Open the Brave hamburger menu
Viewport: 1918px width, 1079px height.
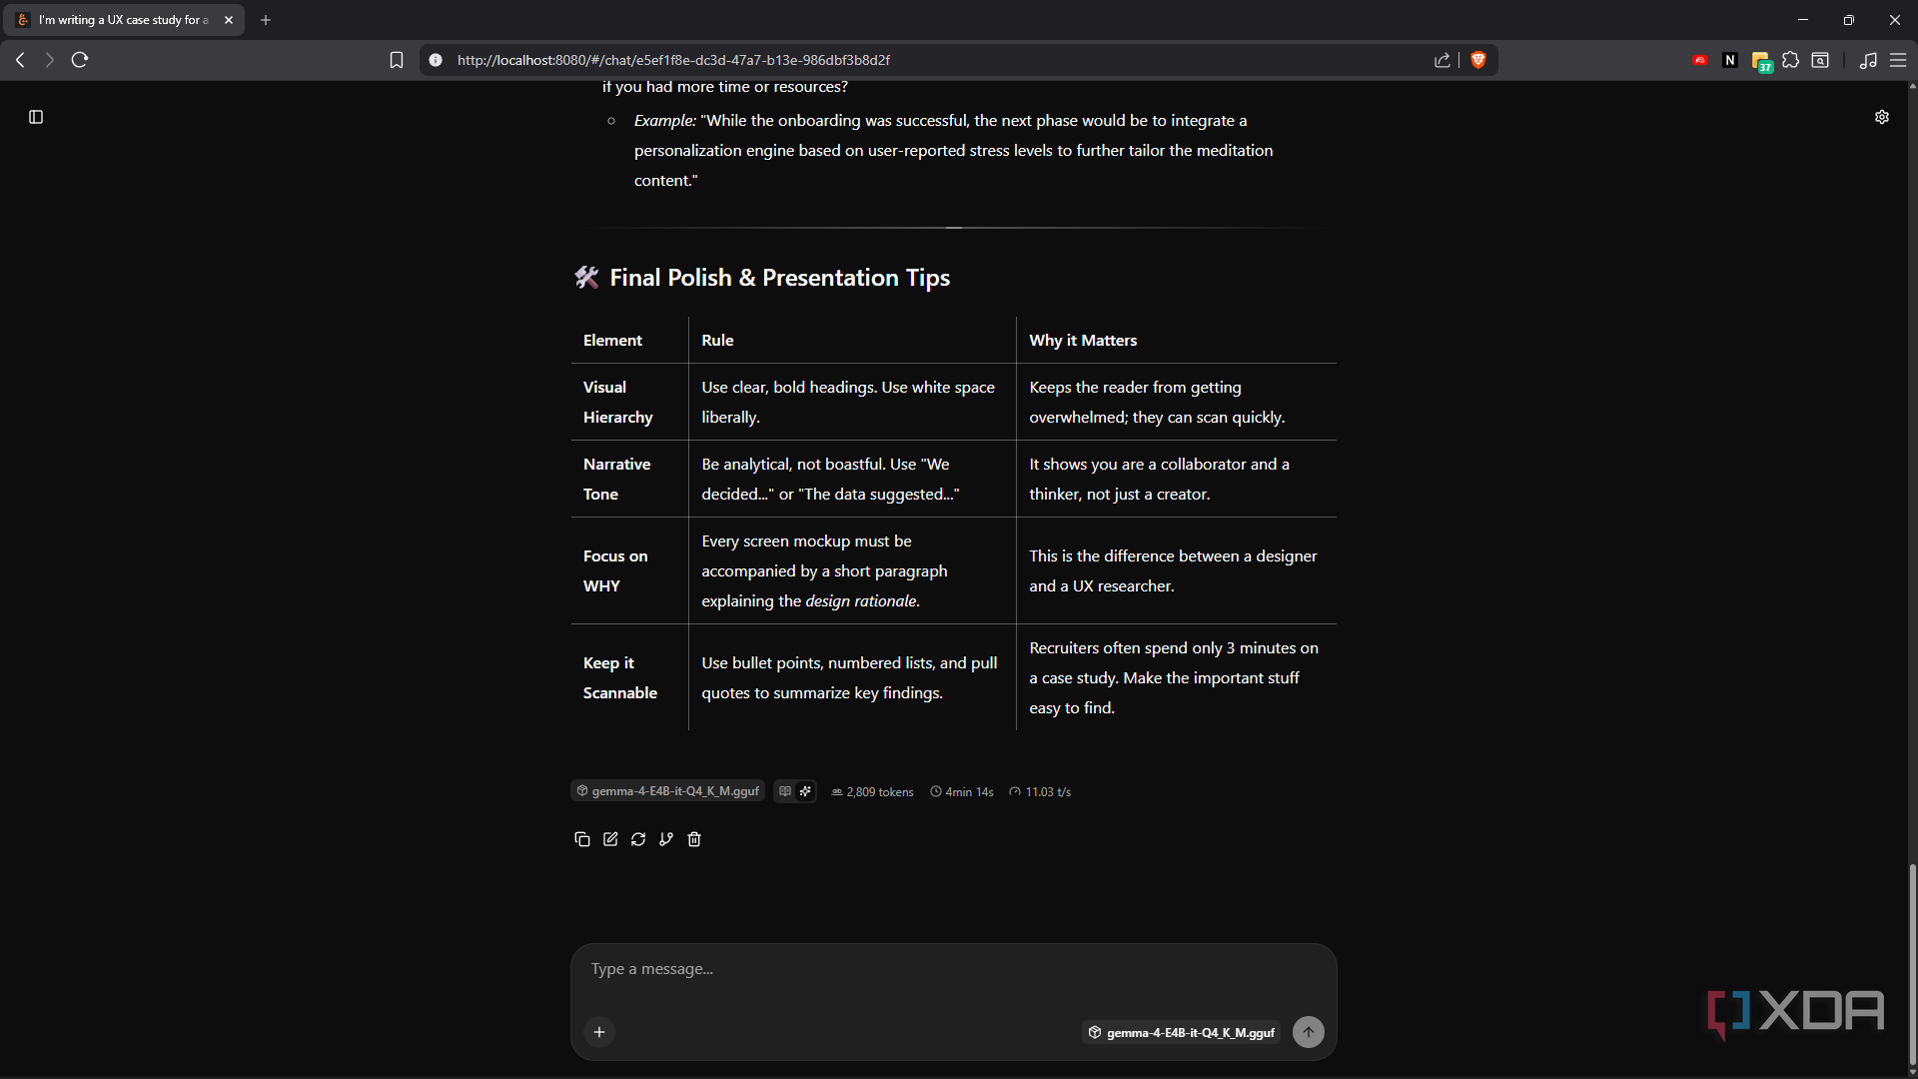pos(1898,60)
